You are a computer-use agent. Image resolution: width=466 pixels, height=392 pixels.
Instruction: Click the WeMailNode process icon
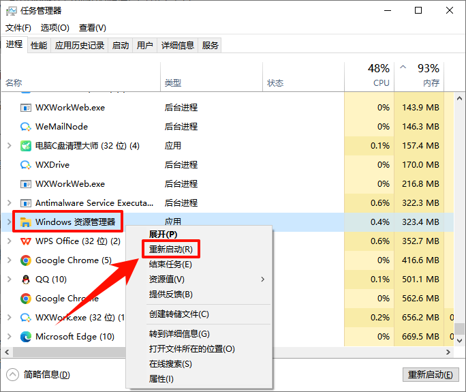pyautogui.click(x=26, y=127)
